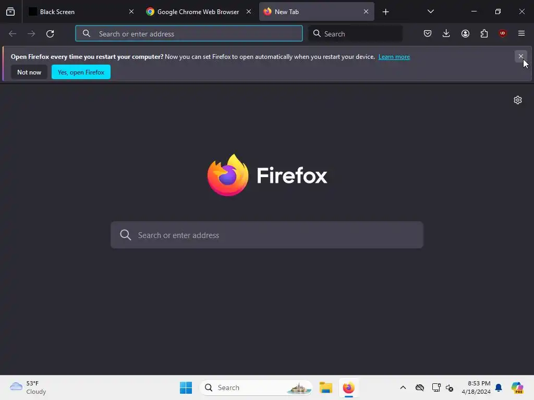Close the Black Screen tab

click(x=131, y=11)
